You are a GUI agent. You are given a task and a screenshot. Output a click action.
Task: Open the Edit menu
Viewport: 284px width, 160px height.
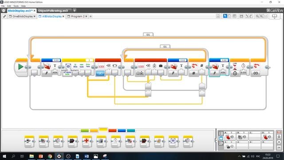pyautogui.click(x=9, y=6)
